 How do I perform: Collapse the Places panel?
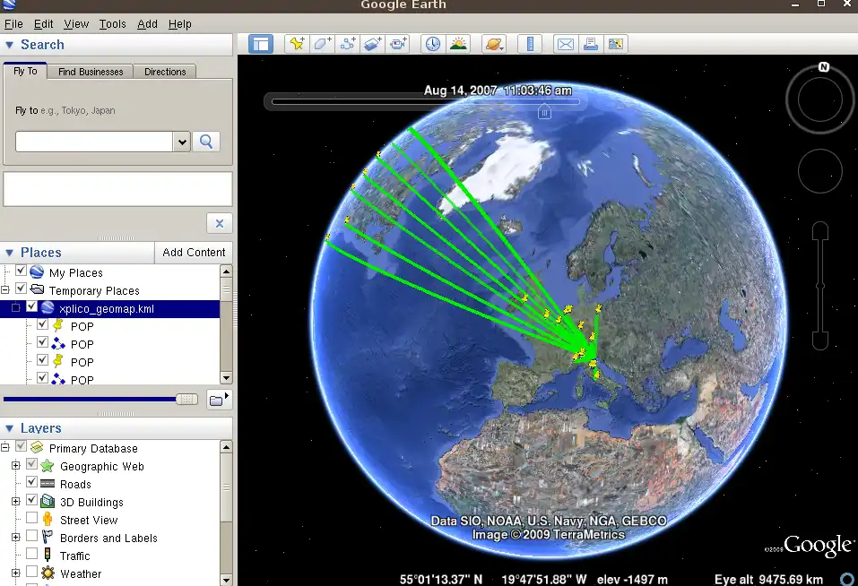[x=9, y=253]
